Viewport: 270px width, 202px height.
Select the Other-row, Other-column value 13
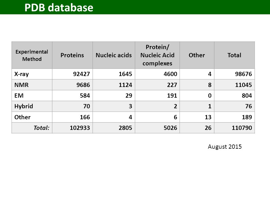click(x=208, y=117)
